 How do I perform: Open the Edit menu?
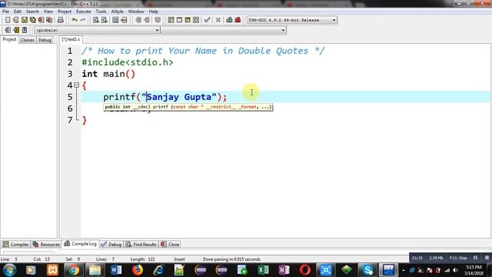coord(18,12)
